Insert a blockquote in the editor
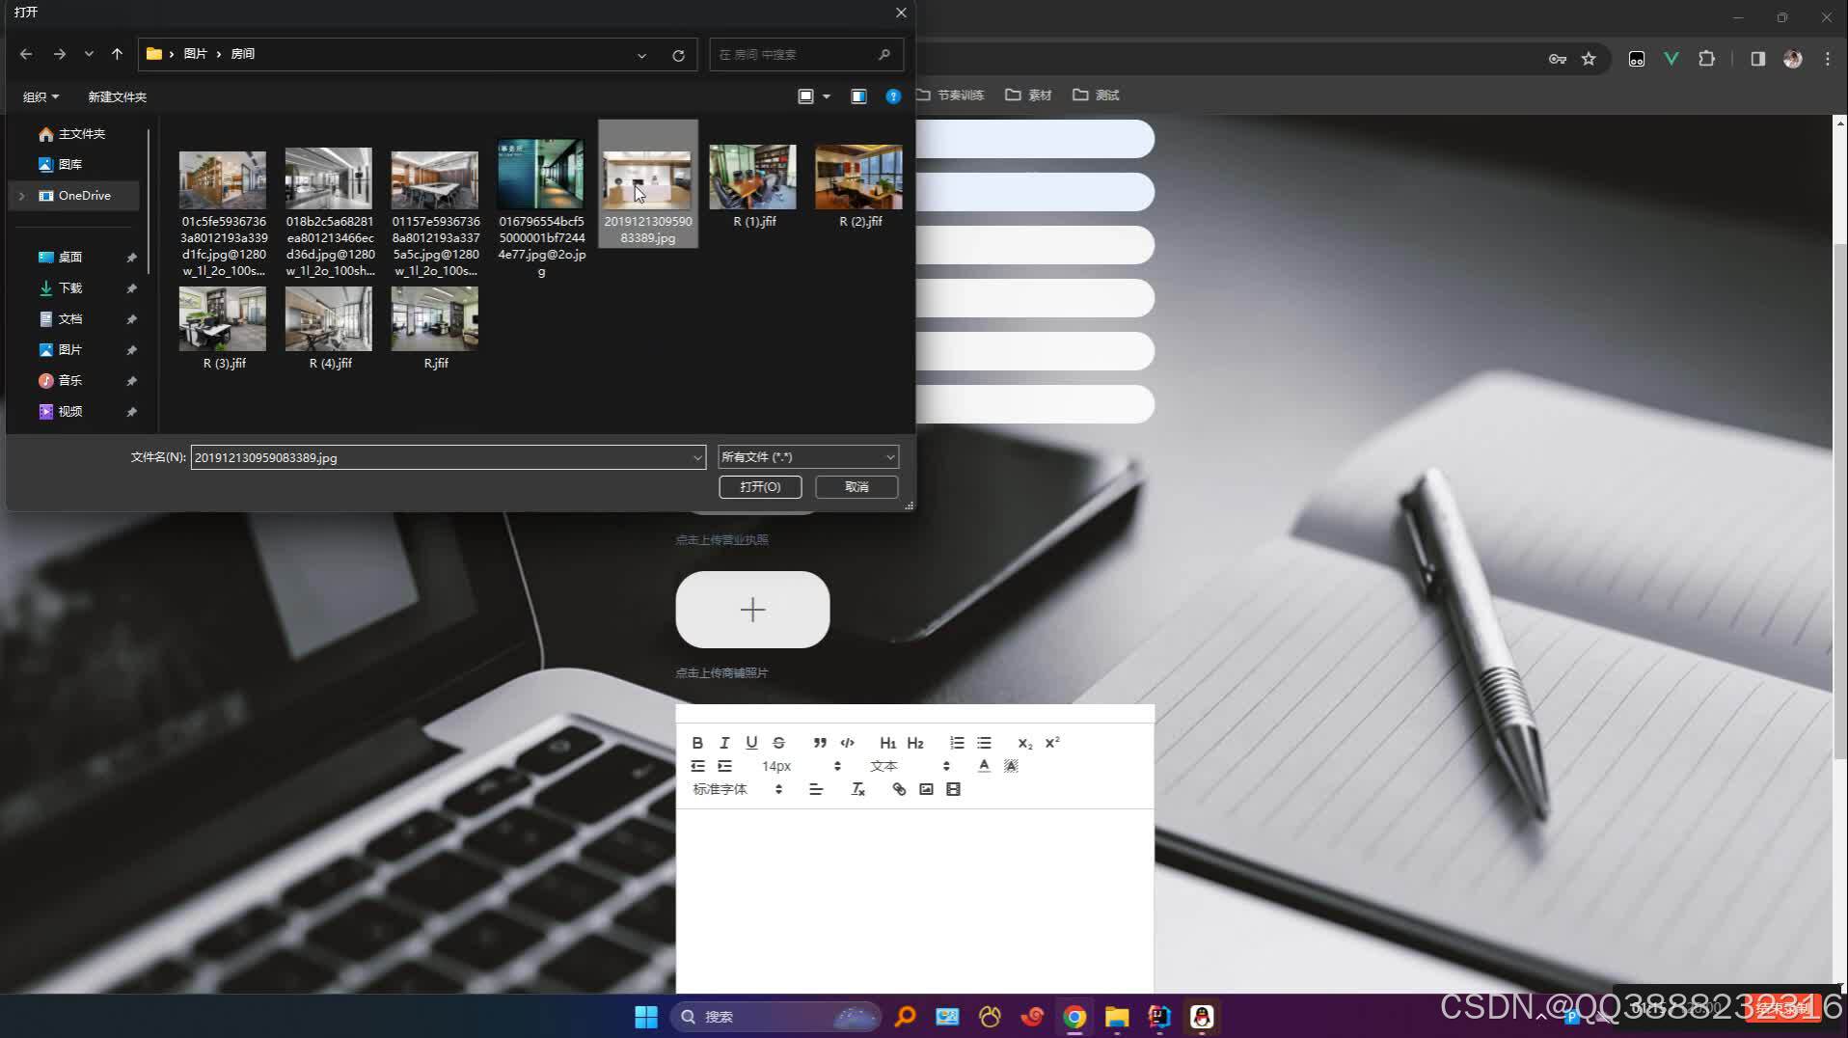Image resolution: width=1848 pixels, height=1038 pixels. 820,743
